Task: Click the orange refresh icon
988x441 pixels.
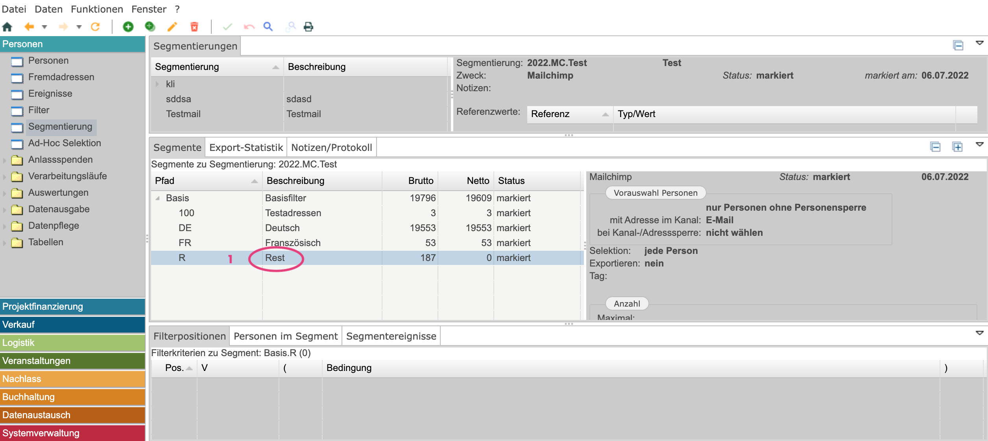Action: [95, 27]
